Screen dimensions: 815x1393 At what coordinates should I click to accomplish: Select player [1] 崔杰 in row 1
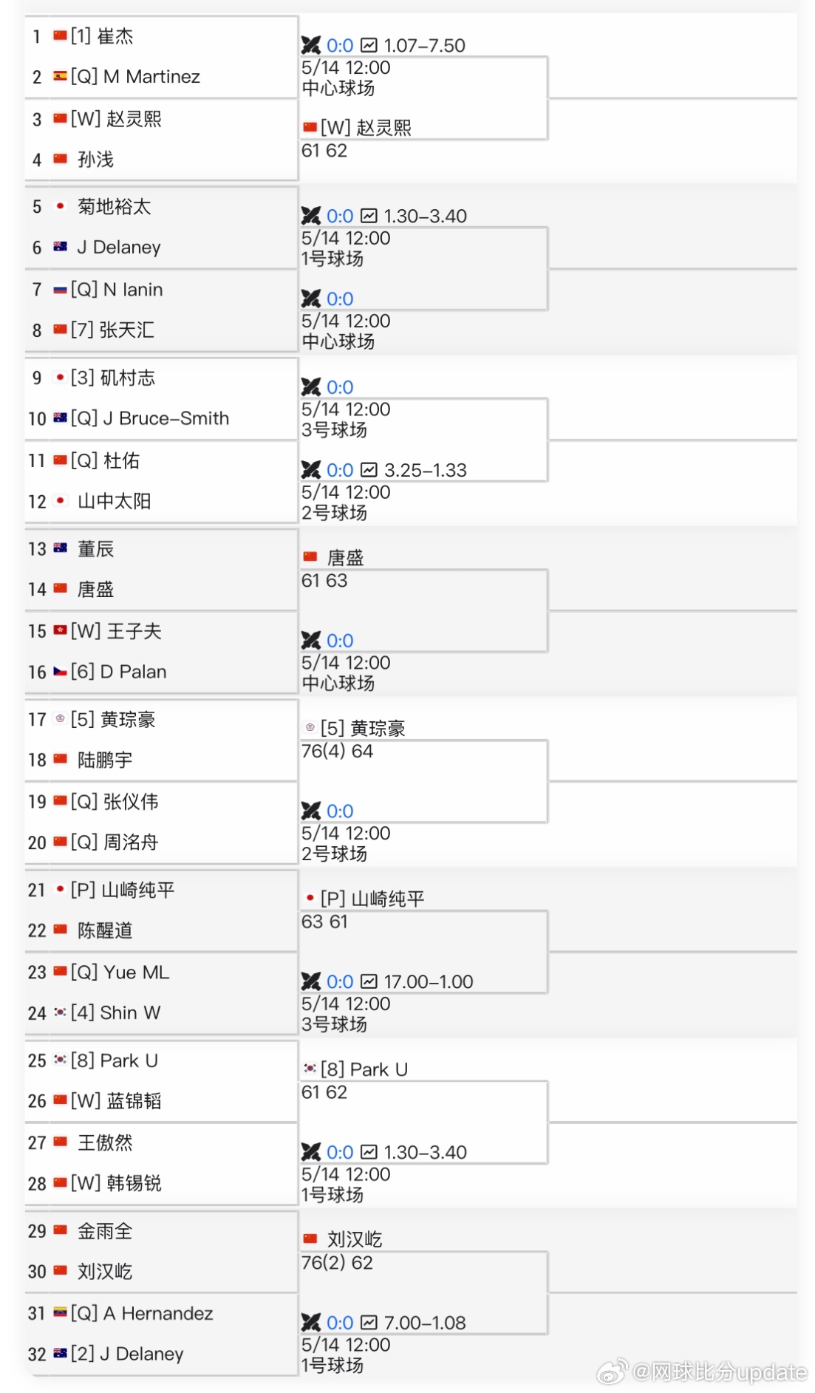(102, 35)
